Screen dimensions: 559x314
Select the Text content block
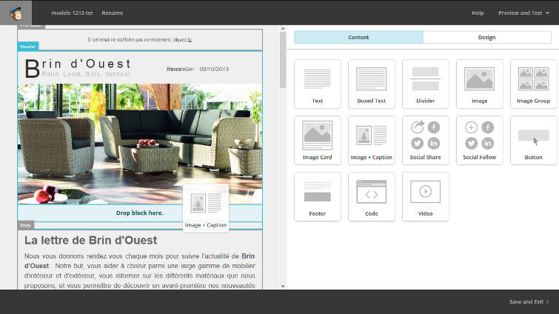pos(318,84)
